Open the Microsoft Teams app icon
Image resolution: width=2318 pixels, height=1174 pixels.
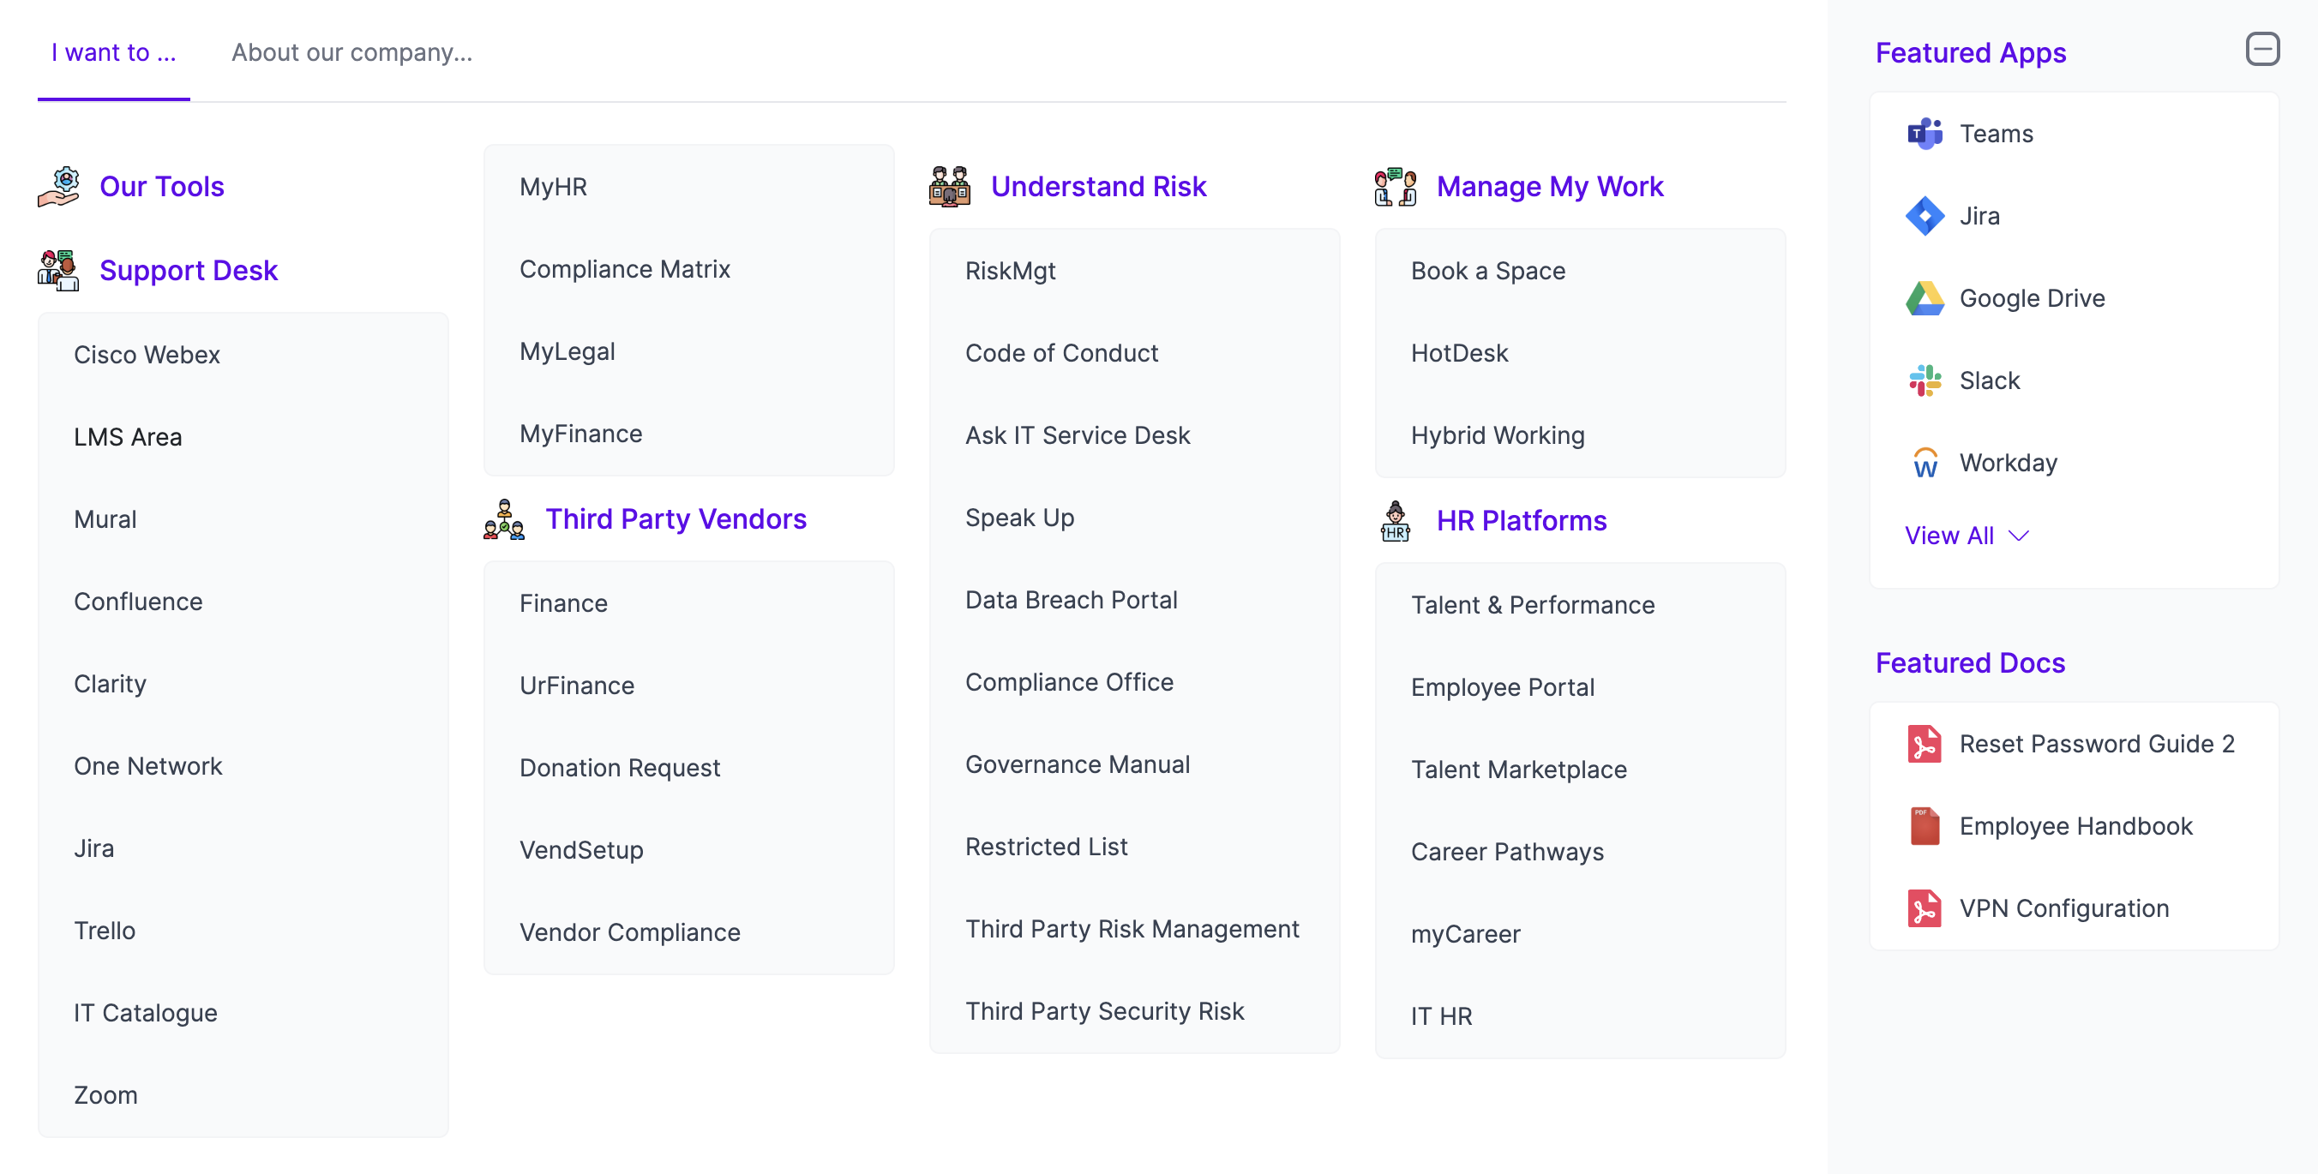click(x=1925, y=134)
